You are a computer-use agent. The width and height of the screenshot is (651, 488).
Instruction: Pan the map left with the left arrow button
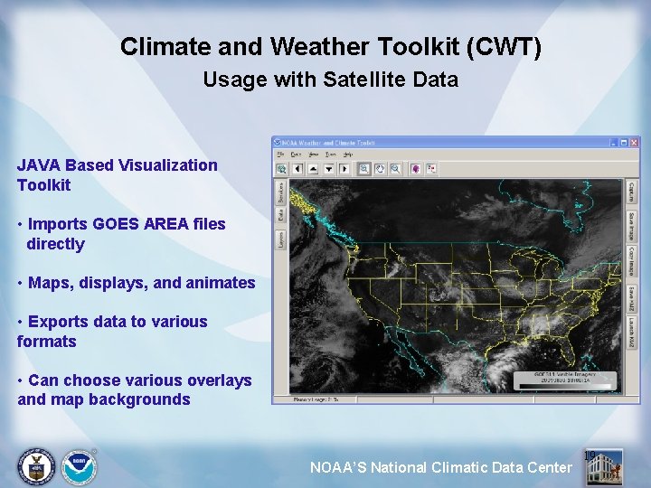coord(297,169)
